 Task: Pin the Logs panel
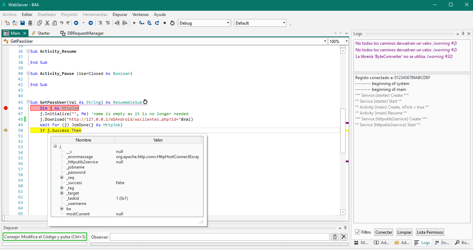463,34
